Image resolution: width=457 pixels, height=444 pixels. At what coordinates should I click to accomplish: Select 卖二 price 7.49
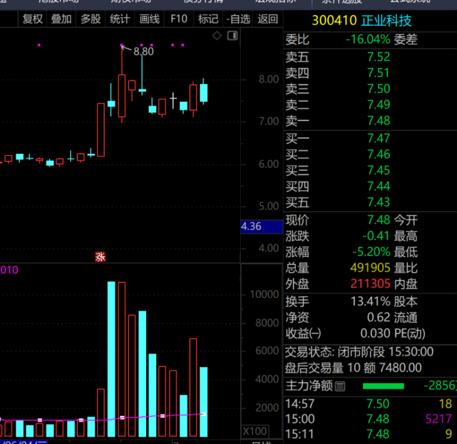(x=379, y=105)
